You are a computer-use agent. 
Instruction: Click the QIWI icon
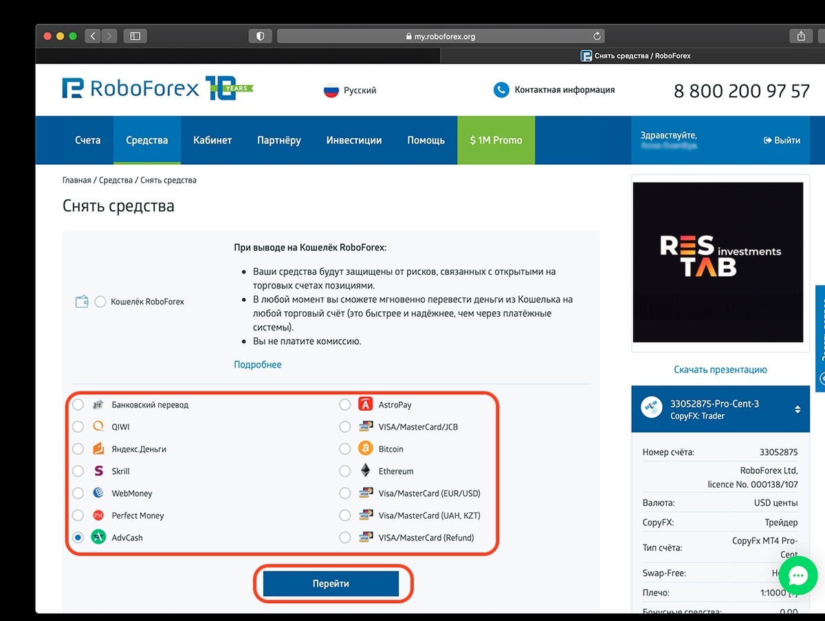click(98, 427)
